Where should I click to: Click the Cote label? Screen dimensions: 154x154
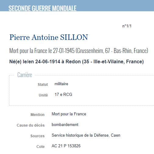(40, 147)
